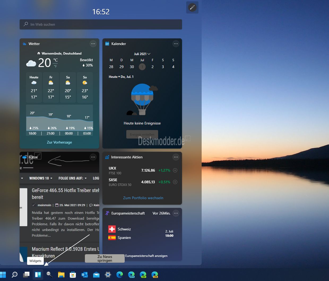Screen dimensions: 329x281
Task: Expand the WINDOWS 10 menu dropdown
Action: pos(41,178)
